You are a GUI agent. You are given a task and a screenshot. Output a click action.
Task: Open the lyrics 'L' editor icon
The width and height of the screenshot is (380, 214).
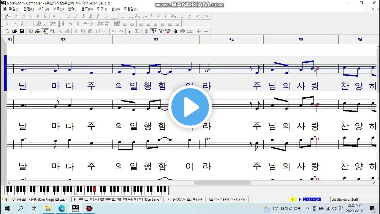137,31
